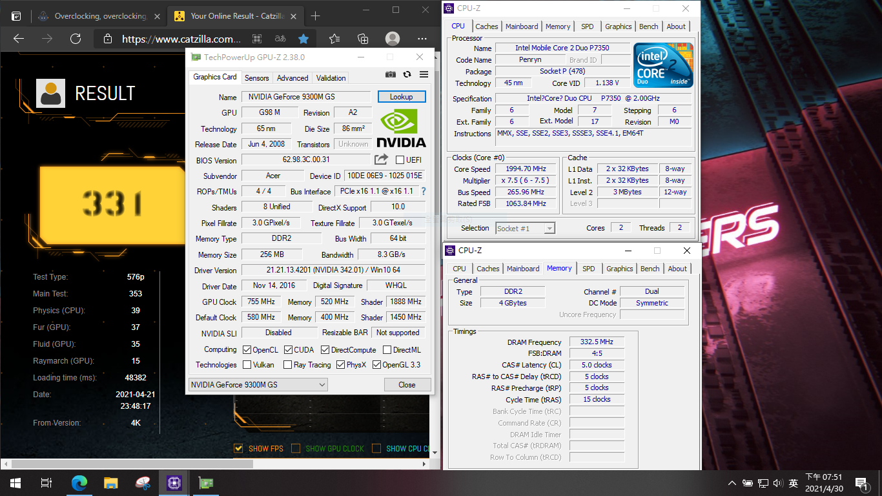Toggle the OpenGL 3.3 checkbox
Image resolution: width=882 pixels, height=496 pixels.
(376, 365)
